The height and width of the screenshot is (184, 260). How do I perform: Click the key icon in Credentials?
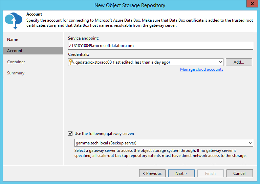click(x=71, y=62)
